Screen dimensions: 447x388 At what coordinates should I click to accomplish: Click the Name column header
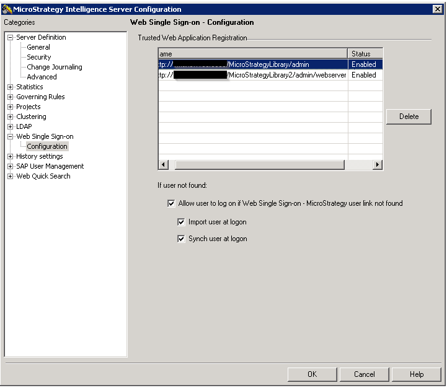[x=253, y=54]
